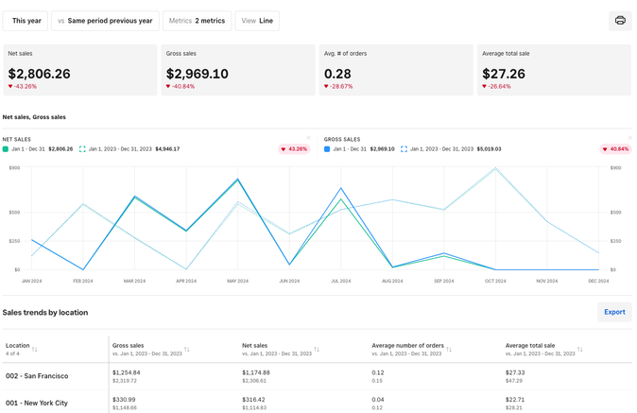The width and height of the screenshot is (637, 413).
Task: Remove Net Sales metric from chart
Action: coord(308,138)
